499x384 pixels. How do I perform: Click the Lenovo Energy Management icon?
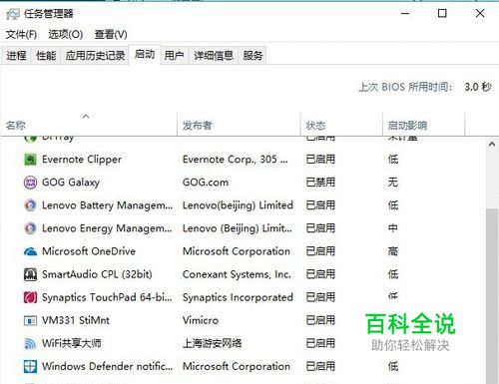pos(30,228)
